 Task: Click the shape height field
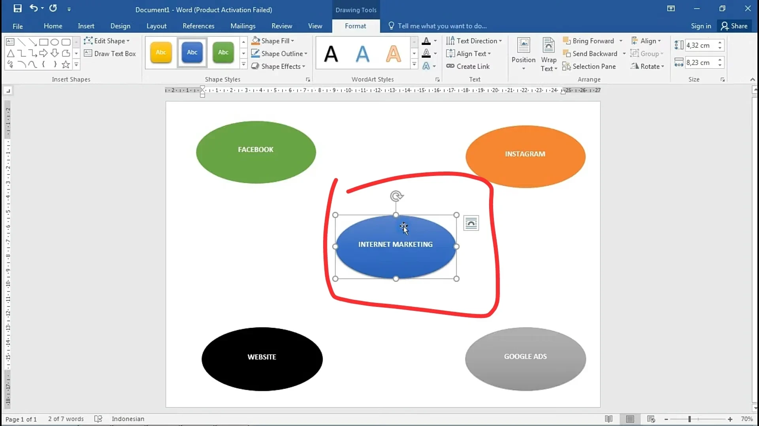click(701, 45)
